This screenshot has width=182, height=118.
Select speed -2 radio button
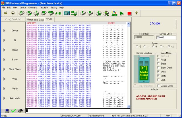(137, 46)
